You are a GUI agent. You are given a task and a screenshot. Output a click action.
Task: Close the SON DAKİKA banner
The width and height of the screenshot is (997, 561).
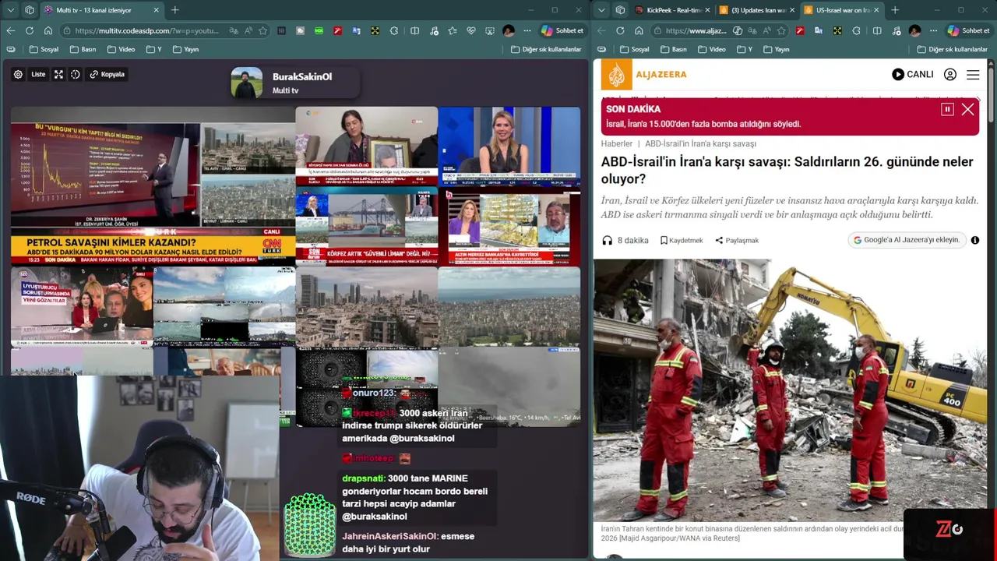tap(967, 109)
